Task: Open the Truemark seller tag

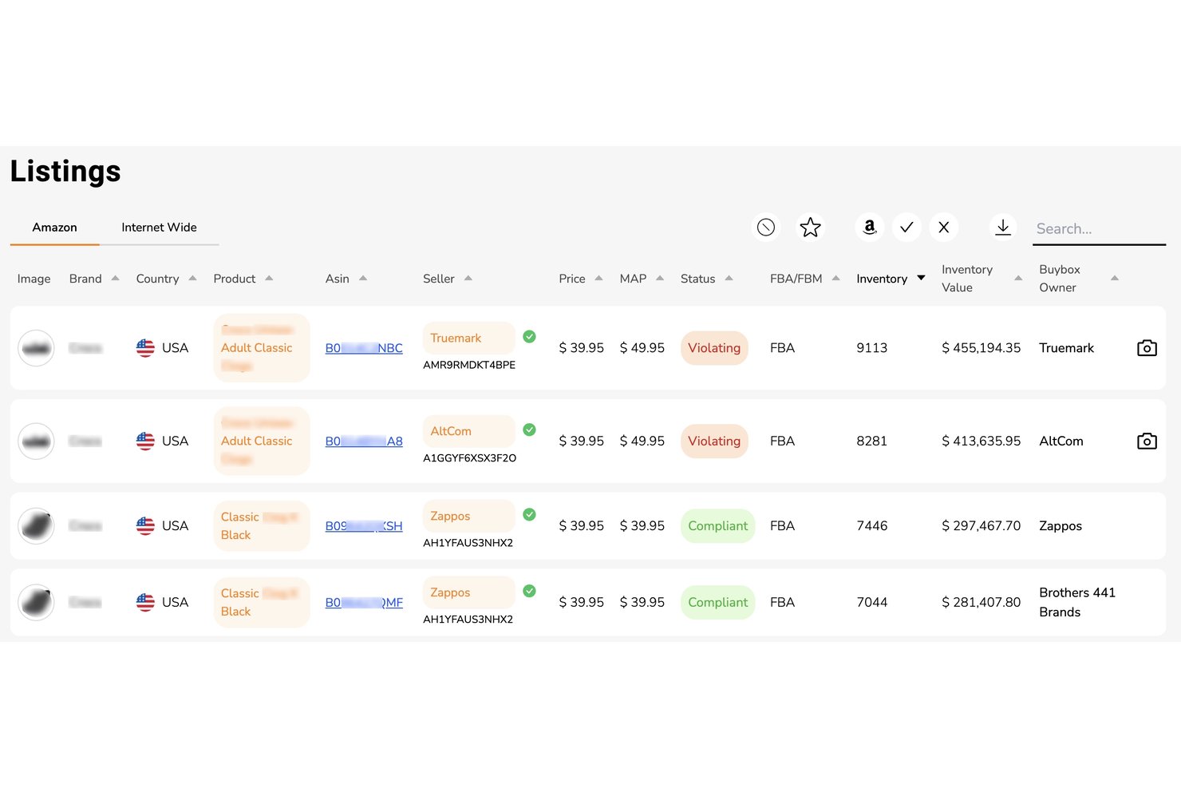Action: pyautogui.click(x=468, y=338)
